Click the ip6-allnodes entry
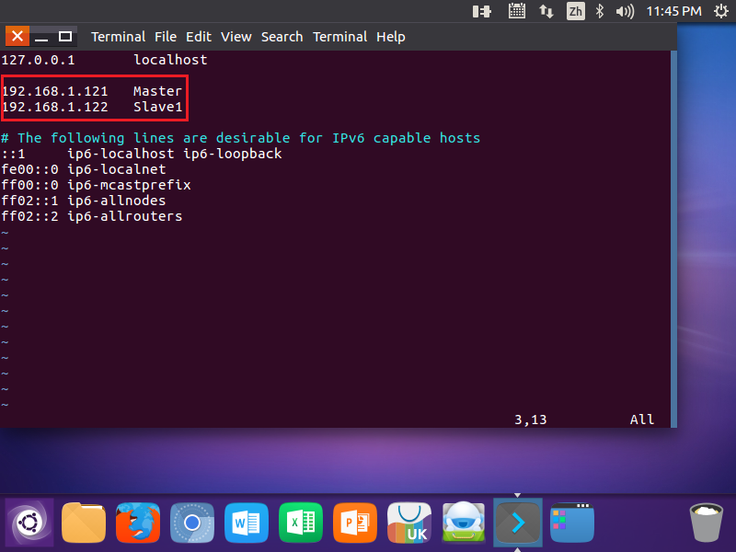The height and width of the screenshot is (552, 736). pyautogui.click(x=117, y=201)
